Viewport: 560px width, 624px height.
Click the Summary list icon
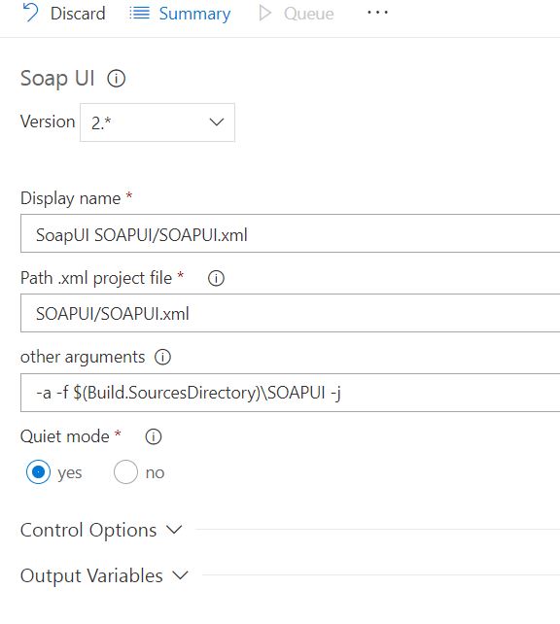pyautogui.click(x=139, y=14)
